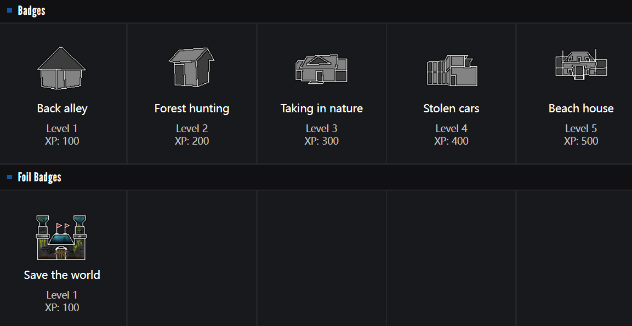Image resolution: width=632 pixels, height=326 pixels.
Task: Click XP: 400 under Stolen cars
Action: (451, 141)
